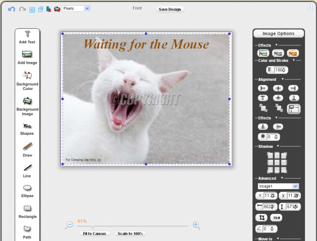Screen dimensions: 317x241
Task: Select the Draw pencil tool
Action: pos(27,146)
